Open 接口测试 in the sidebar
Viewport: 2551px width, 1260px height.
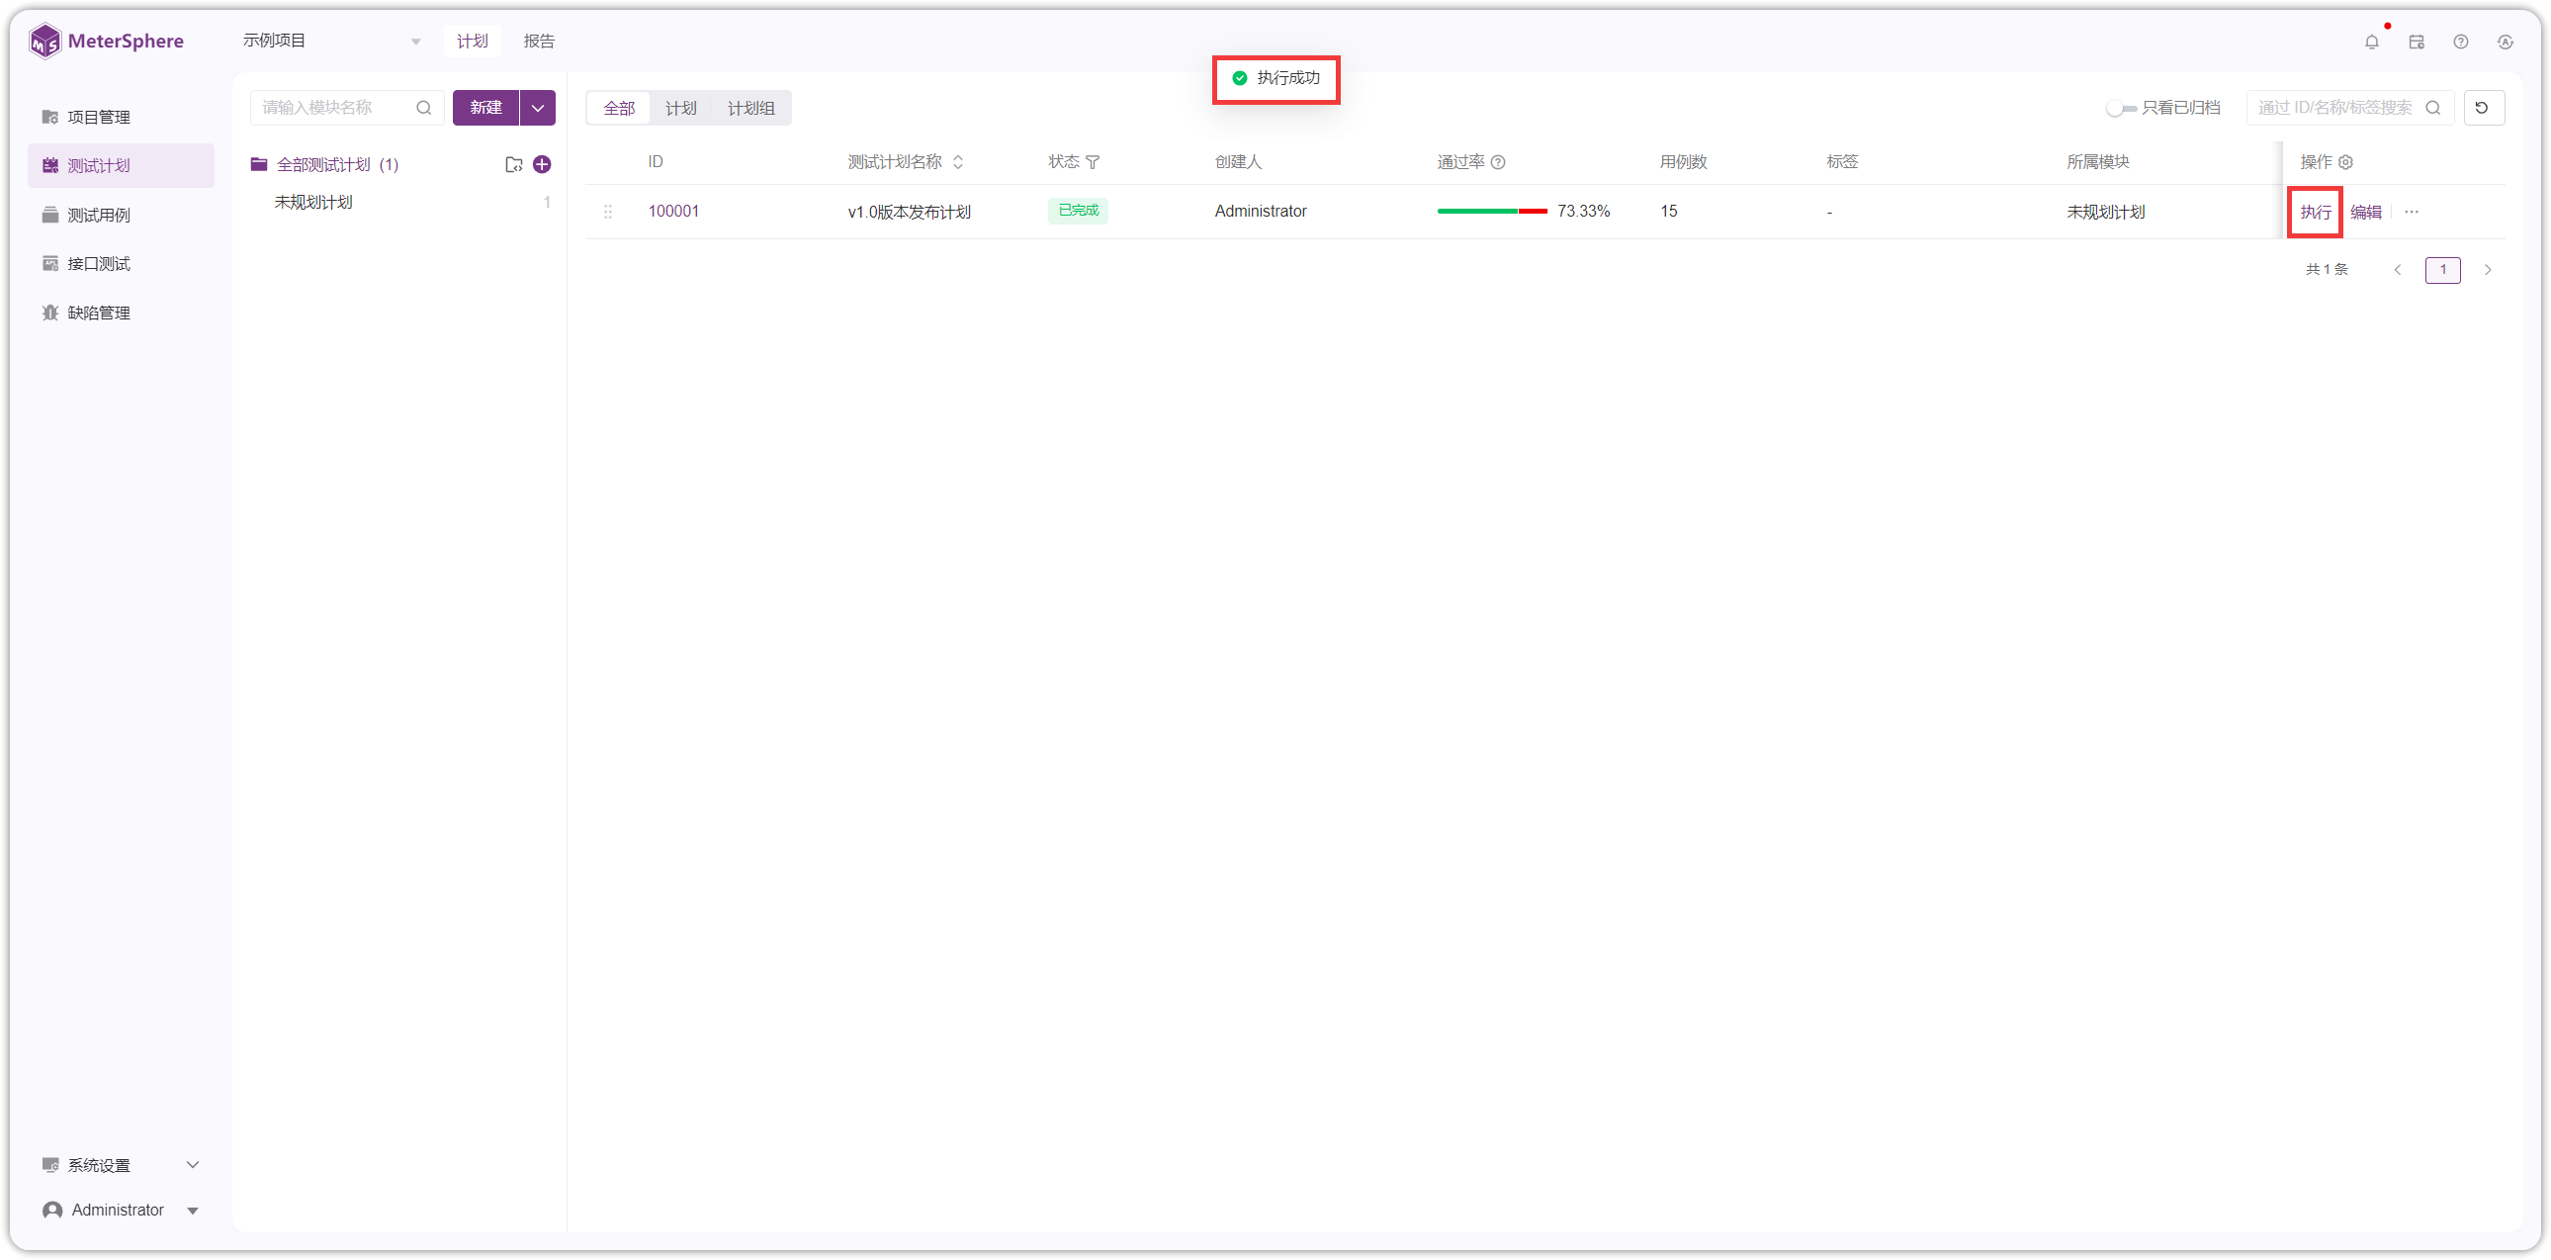tap(121, 263)
